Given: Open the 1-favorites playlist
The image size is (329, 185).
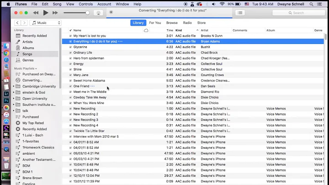Looking at the screenshot, I should 31,141.
